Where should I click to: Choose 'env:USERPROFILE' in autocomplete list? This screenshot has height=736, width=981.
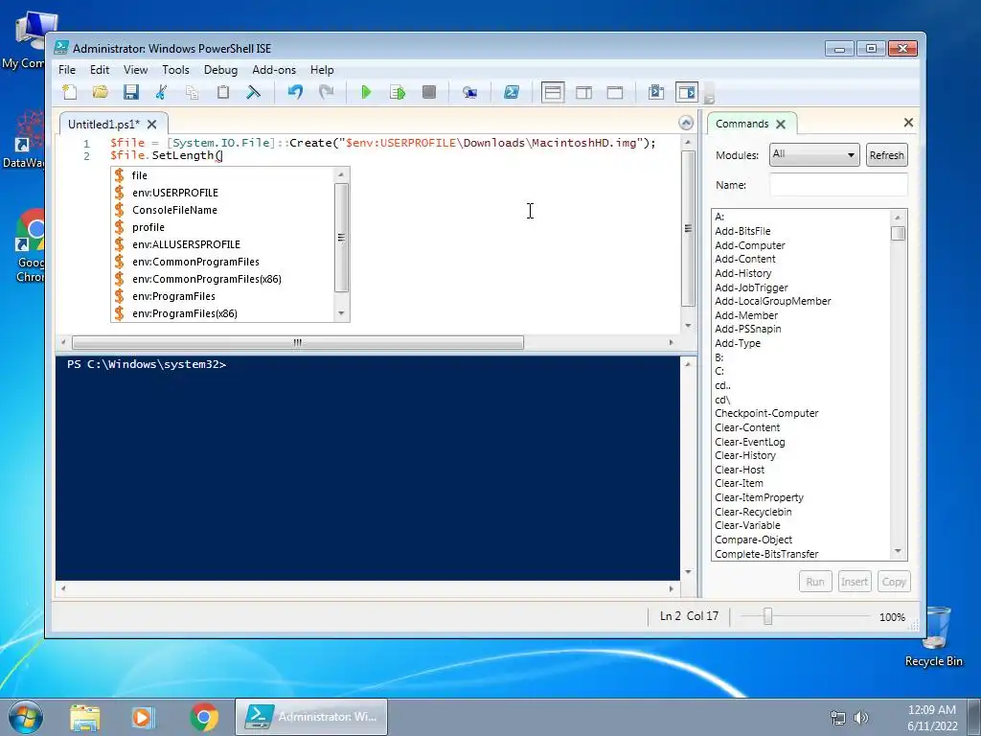coord(222,193)
